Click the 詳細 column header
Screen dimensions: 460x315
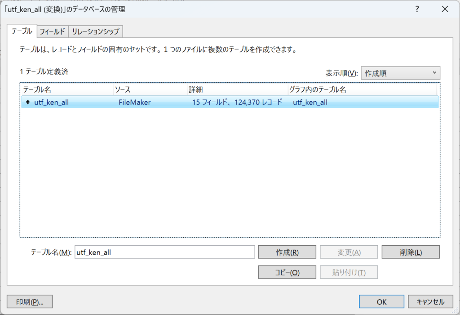237,90
